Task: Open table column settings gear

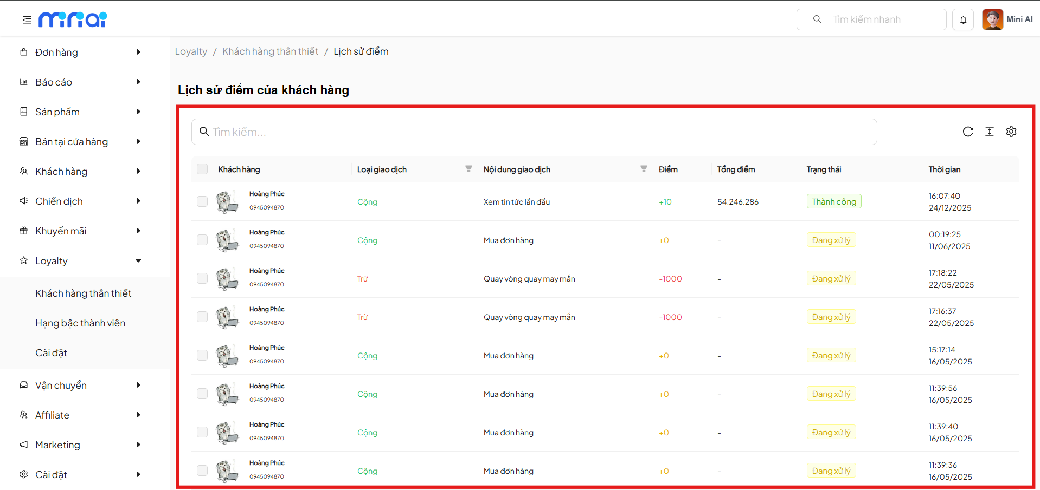Action: pos(1011,132)
